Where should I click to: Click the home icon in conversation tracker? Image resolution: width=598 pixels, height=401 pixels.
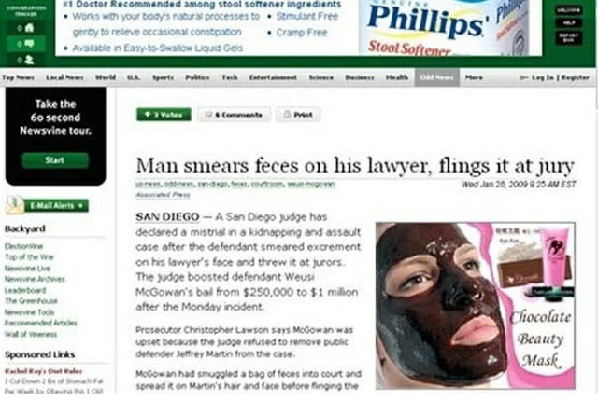29,28
